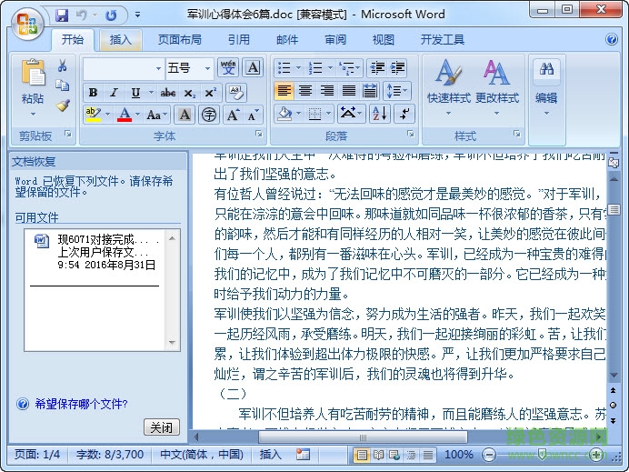Cut selection with scissors icon

coord(62,65)
